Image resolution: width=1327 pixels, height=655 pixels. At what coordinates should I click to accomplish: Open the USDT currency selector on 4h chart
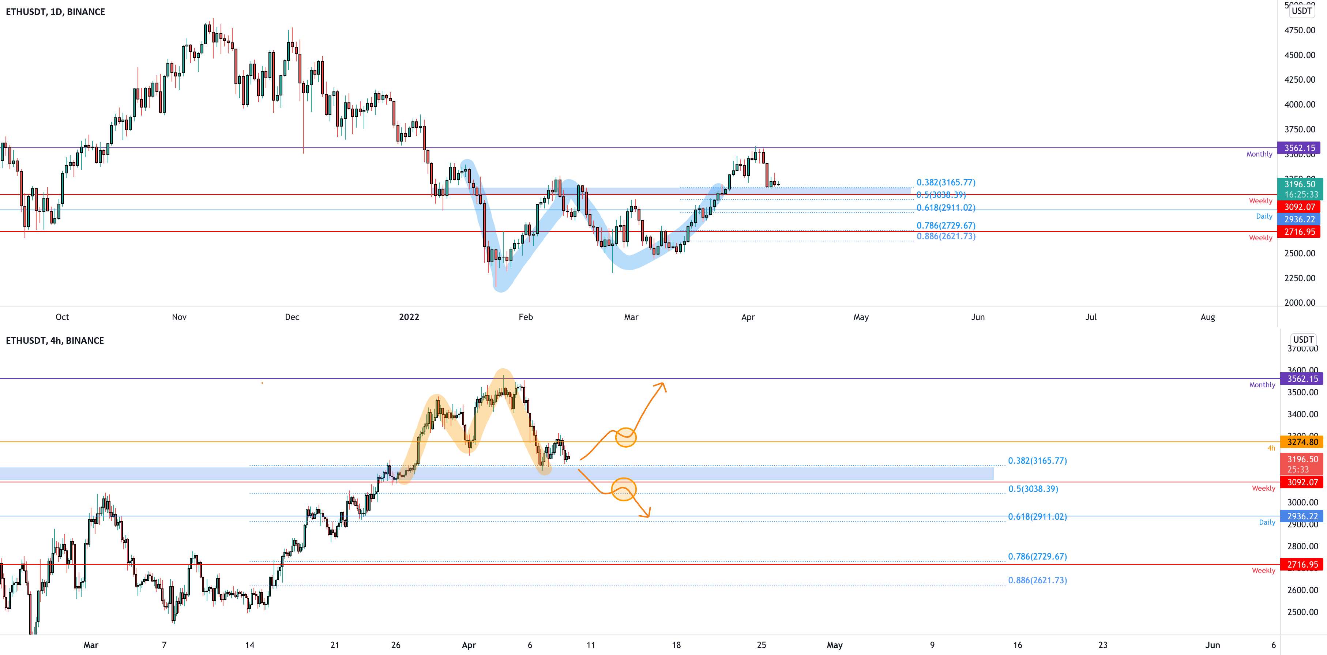click(x=1303, y=339)
